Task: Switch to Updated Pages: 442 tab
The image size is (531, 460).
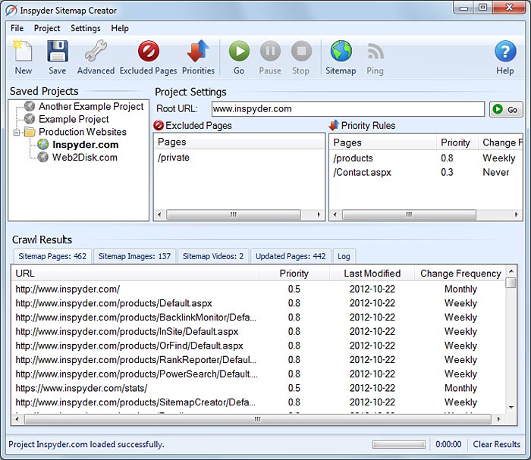Action: [291, 256]
